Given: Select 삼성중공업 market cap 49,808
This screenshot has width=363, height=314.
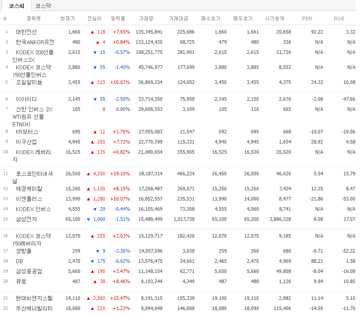Looking at the screenshot, I should pos(284,271).
